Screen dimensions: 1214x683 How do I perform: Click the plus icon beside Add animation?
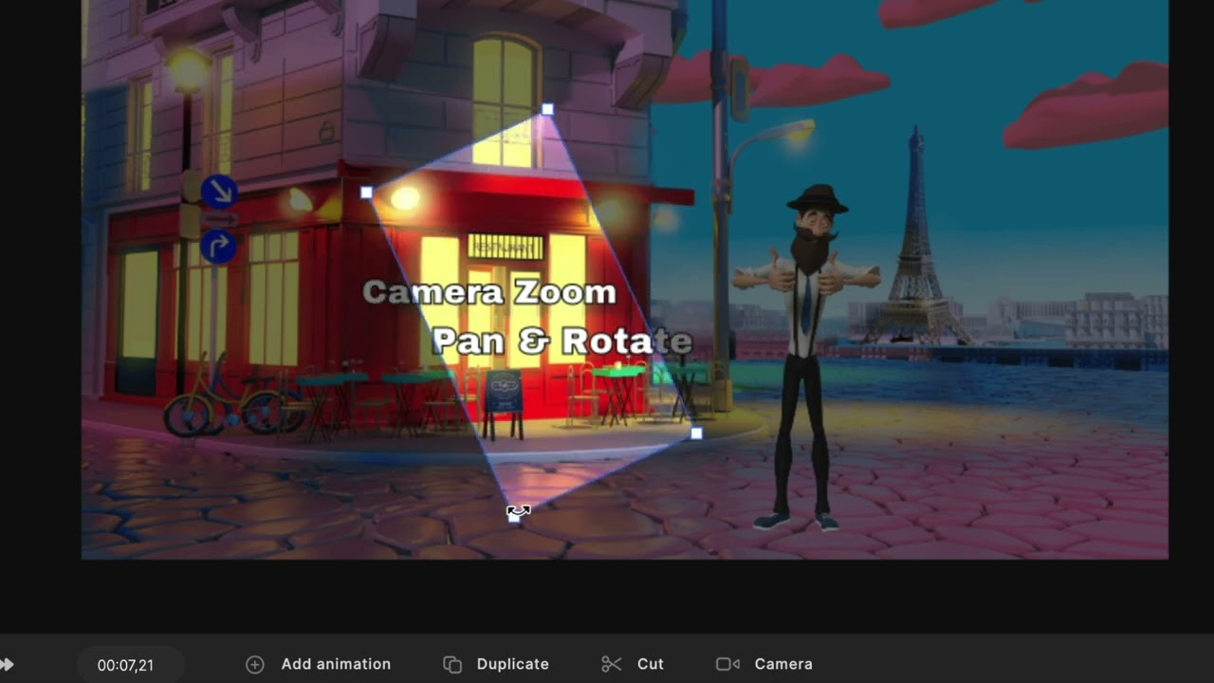(254, 664)
